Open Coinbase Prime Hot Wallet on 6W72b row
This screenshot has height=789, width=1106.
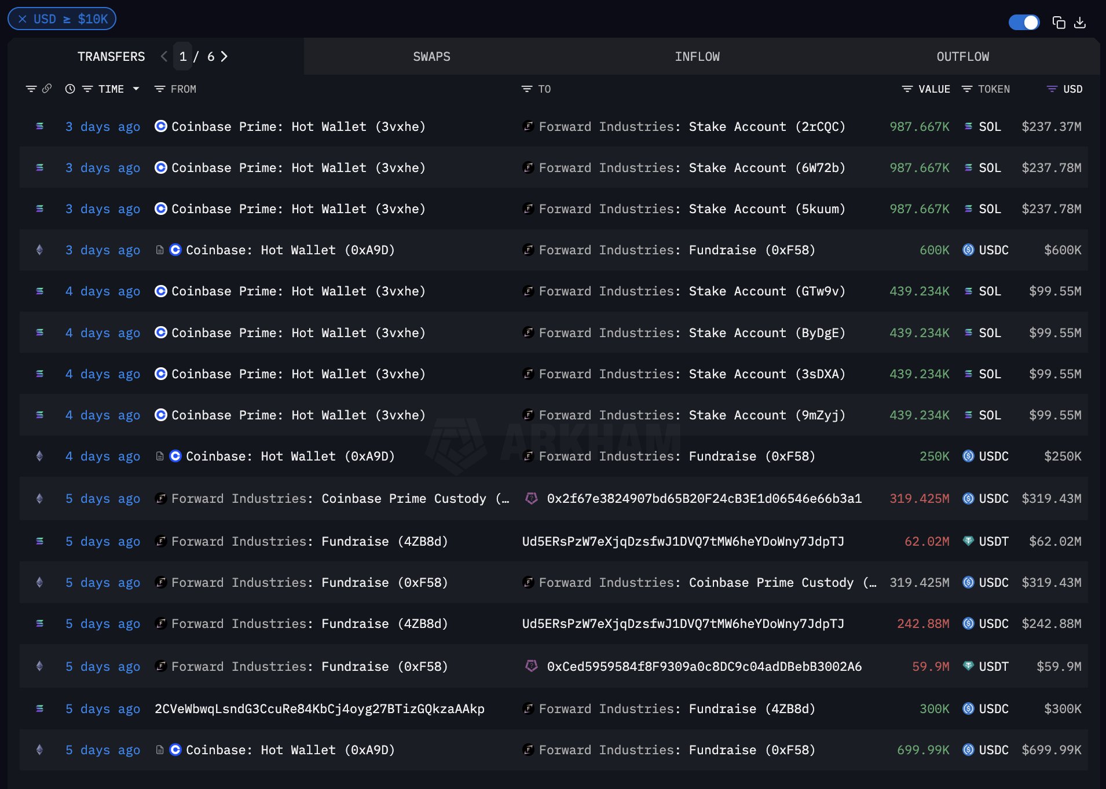click(x=298, y=167)
